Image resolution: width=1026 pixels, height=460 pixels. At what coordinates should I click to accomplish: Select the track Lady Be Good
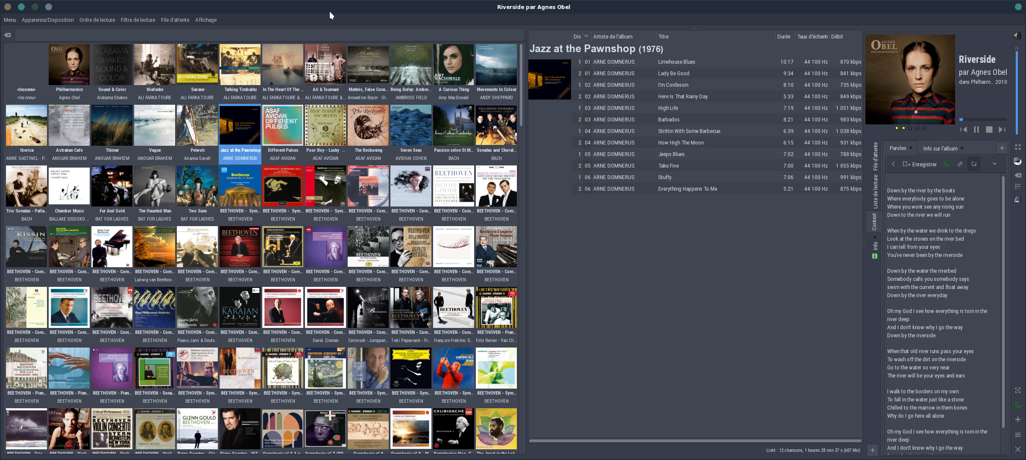coord(716,74)
